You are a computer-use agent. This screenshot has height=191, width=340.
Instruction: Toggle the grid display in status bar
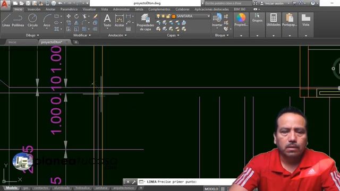223,189
